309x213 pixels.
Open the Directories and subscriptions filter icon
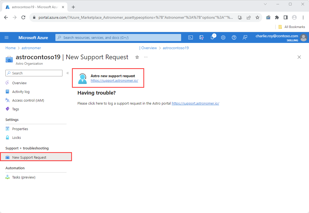click(201, 37)
